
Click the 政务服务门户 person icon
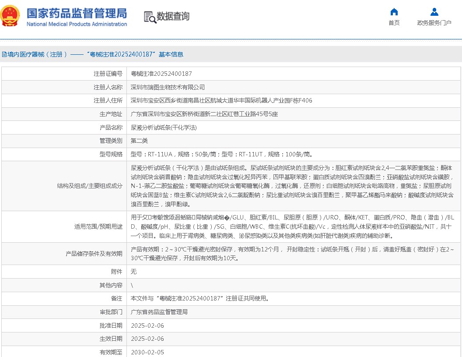tap(434, 12)
